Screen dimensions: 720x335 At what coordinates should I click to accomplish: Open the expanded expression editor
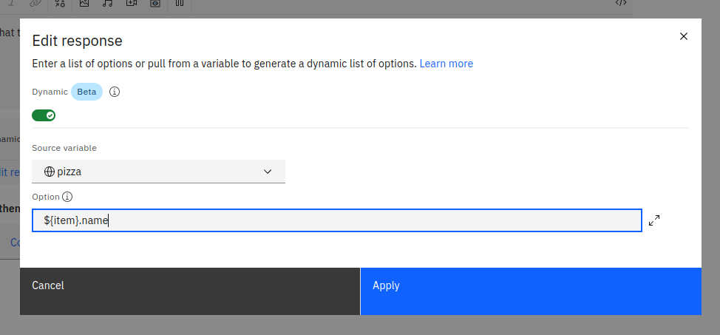coord(654,220)
